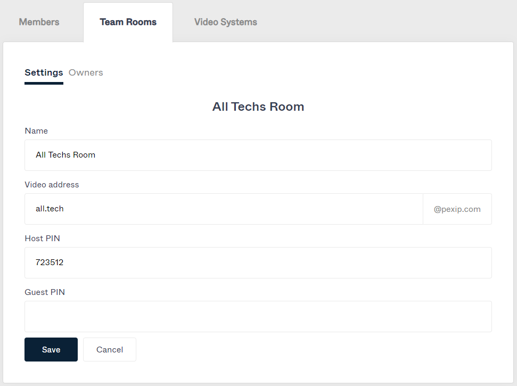The width and height of the screenshot is (517, 386).
Task: Select the empty Guest PIN field
Action: 258,316
